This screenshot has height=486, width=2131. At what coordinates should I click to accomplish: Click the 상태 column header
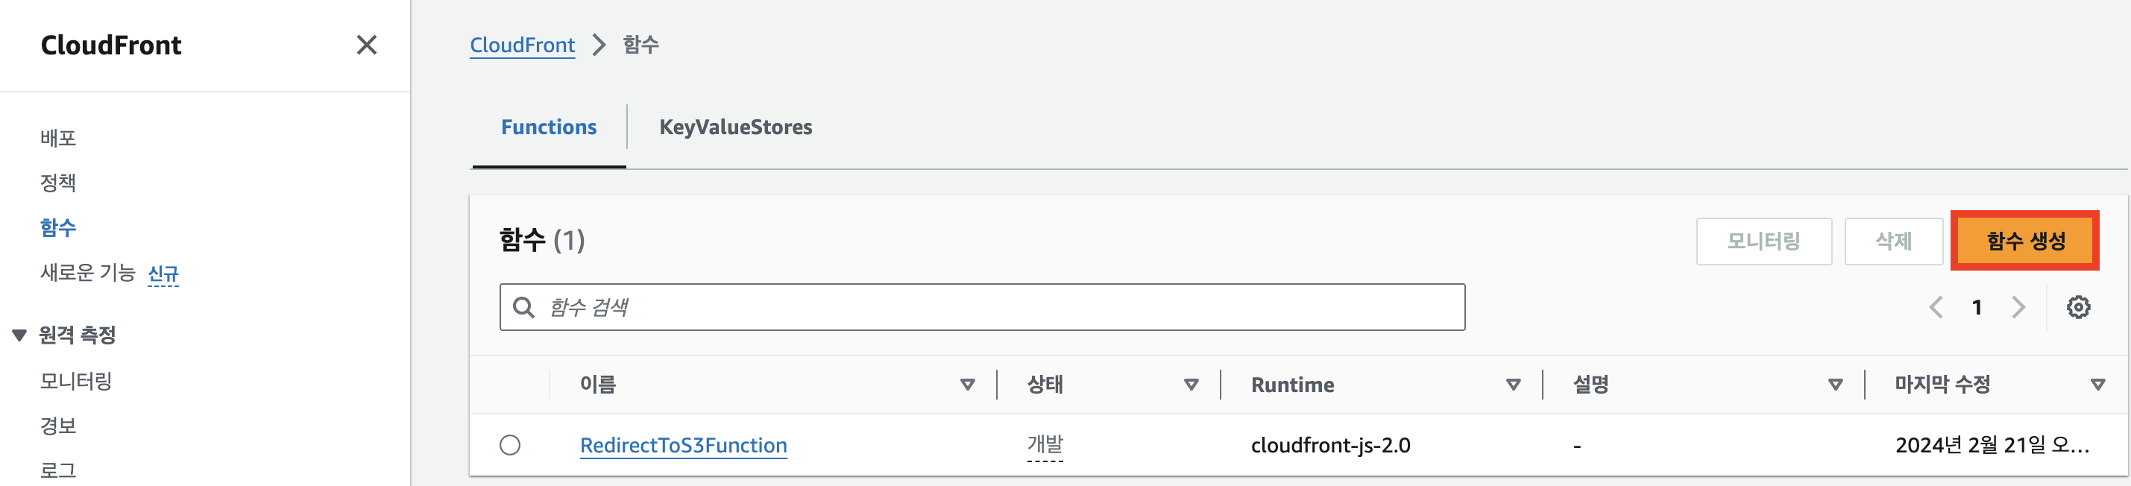pyautogui.click(x=1045, y=385)
